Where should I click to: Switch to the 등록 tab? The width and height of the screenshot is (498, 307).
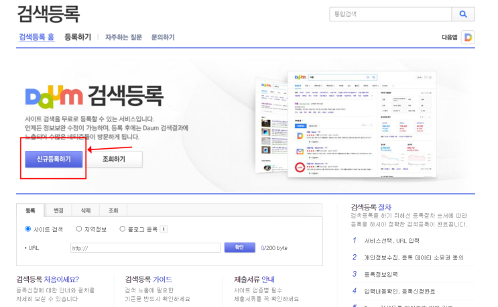pos(30,210)
